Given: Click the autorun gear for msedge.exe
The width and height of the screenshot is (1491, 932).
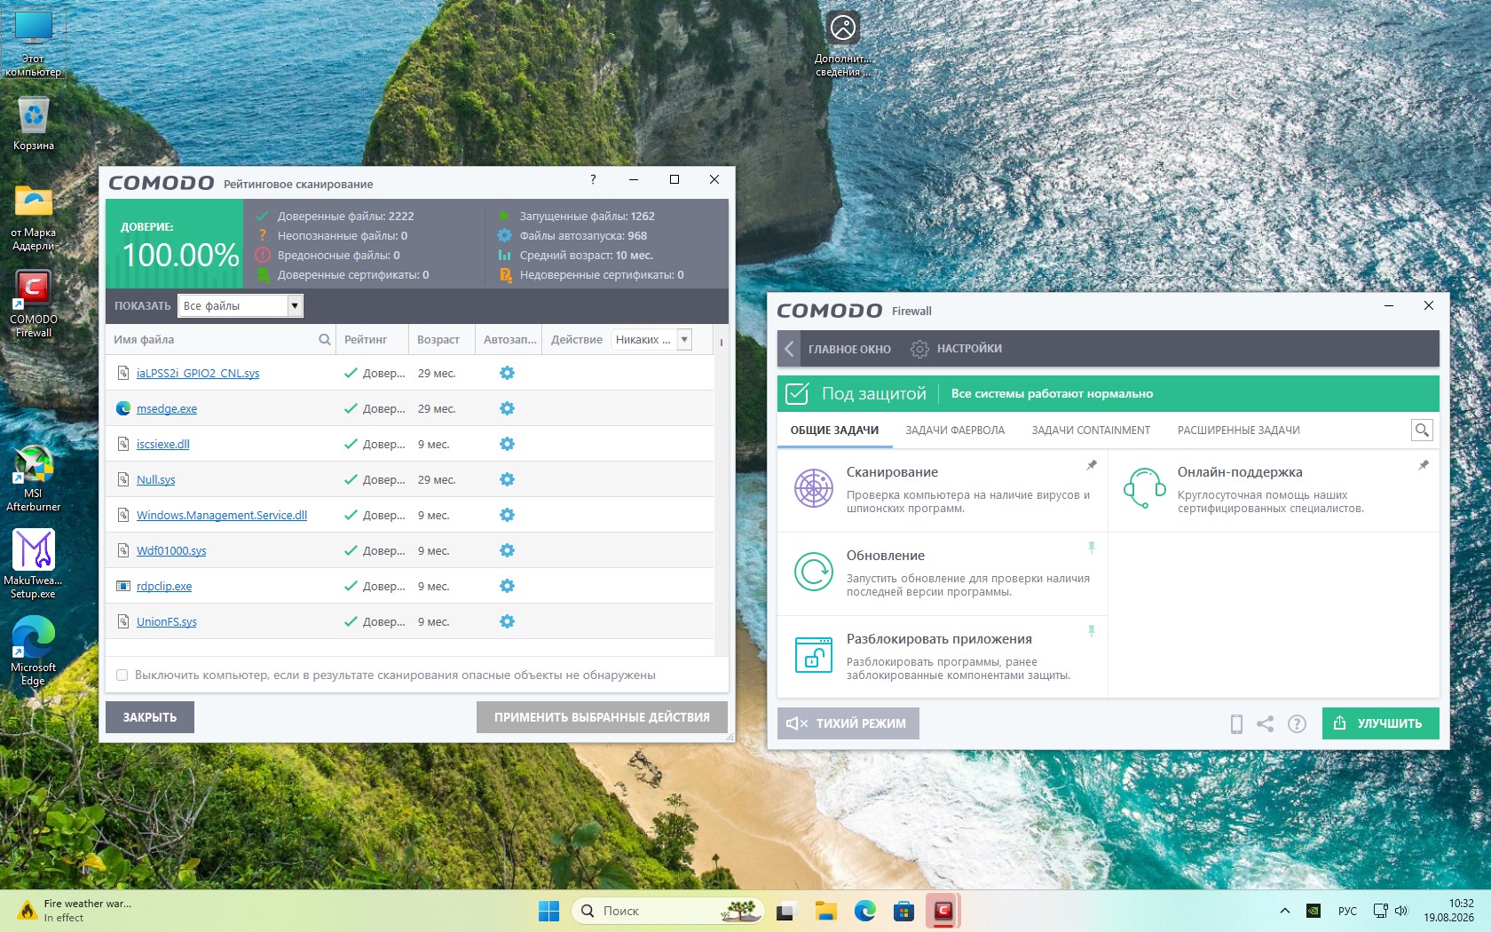Looking at the screenshot, I should tap(507, 408).
